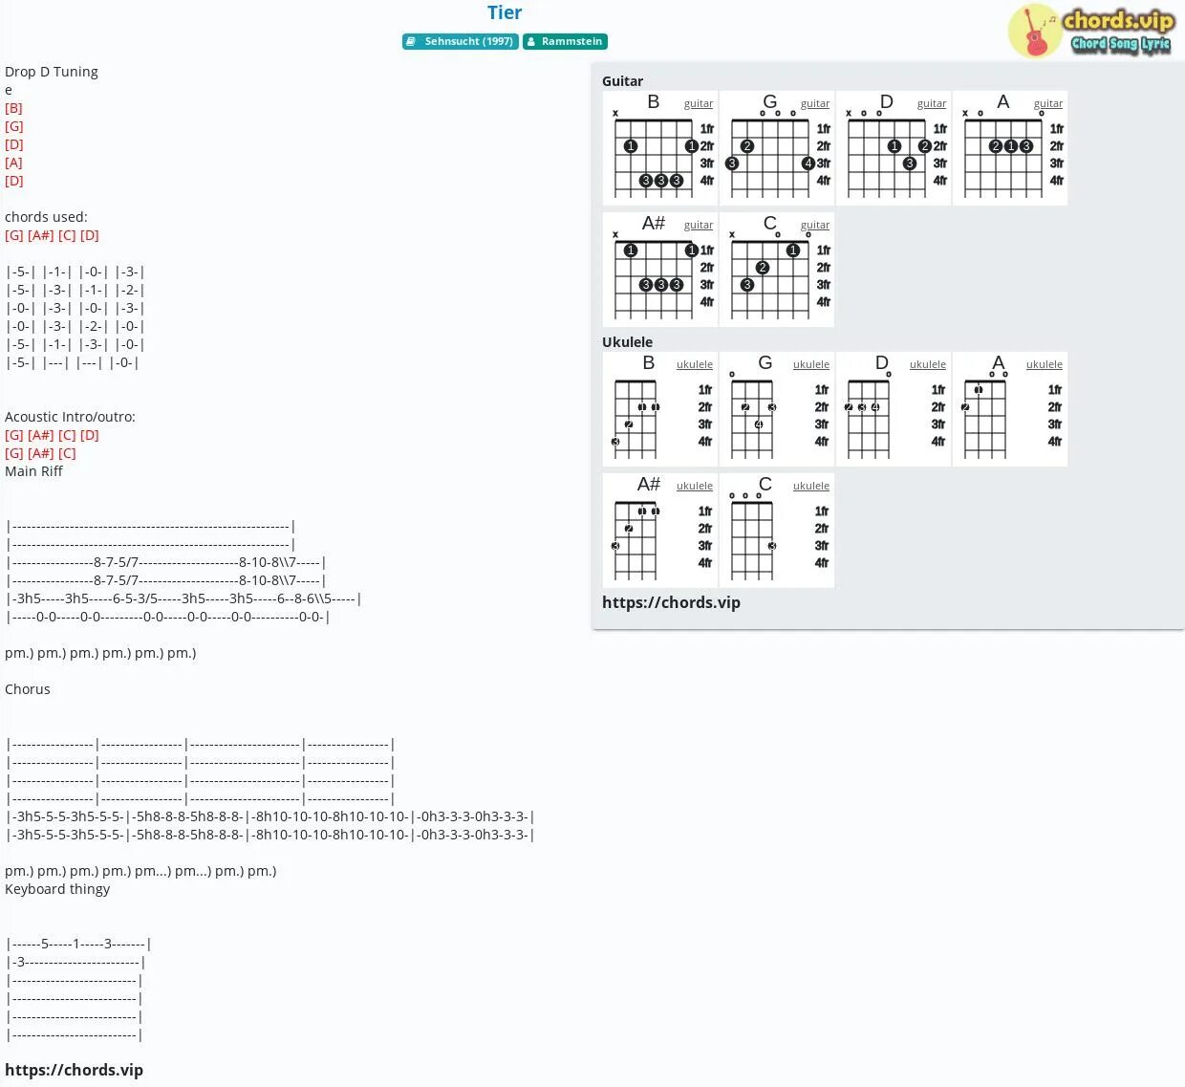Click the Rammstein artist tag

coord(565,41)
